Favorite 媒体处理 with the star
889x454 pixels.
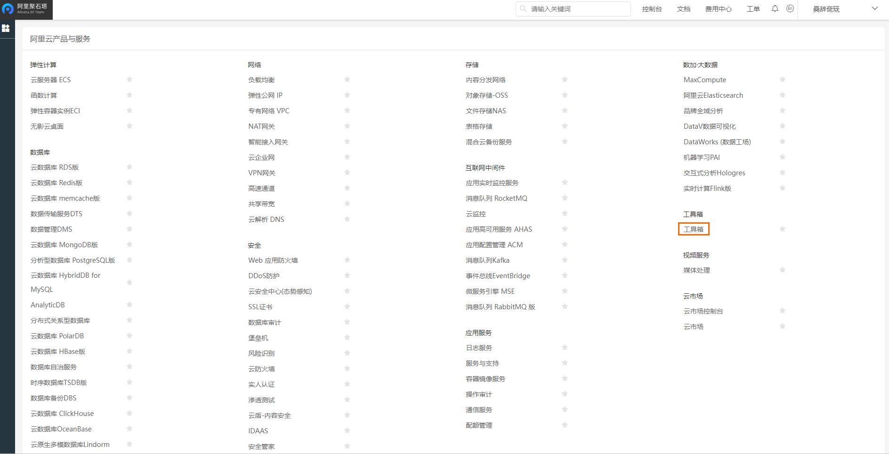(782, 270)
